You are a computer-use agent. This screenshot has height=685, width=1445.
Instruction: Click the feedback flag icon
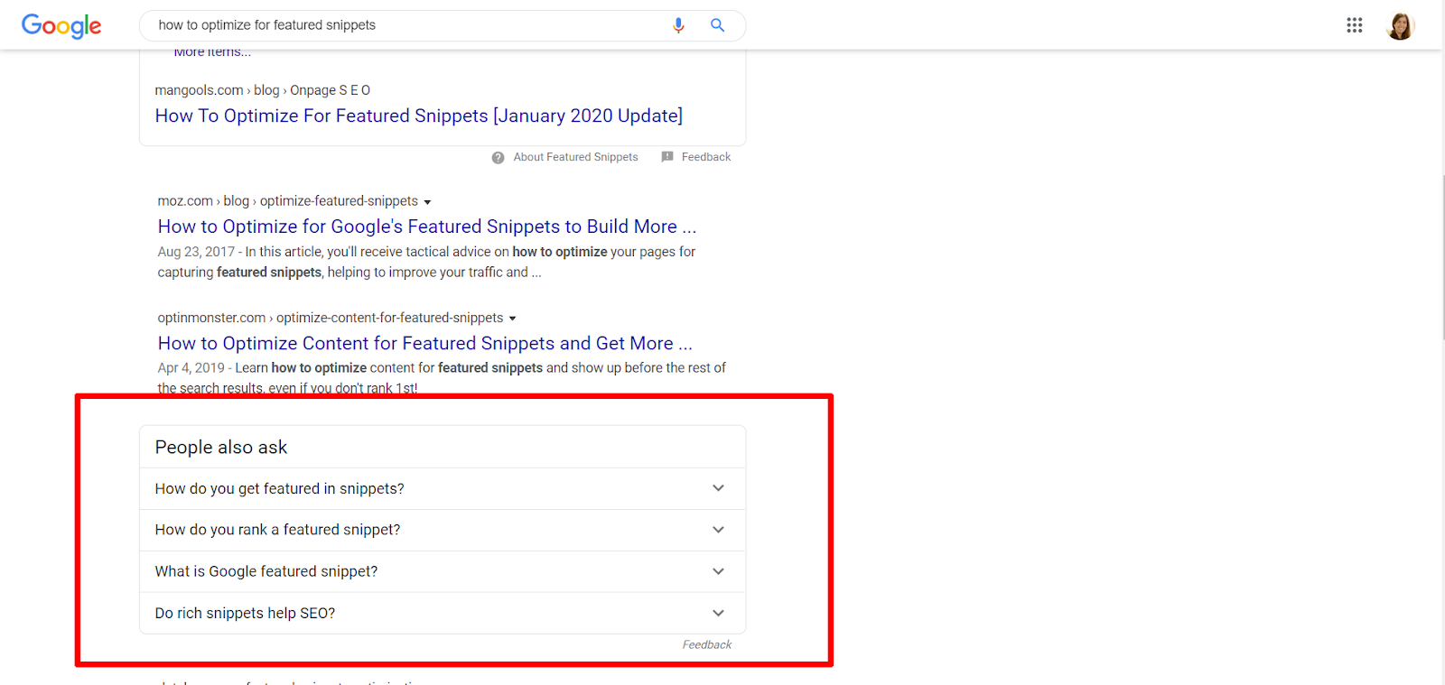667,156
